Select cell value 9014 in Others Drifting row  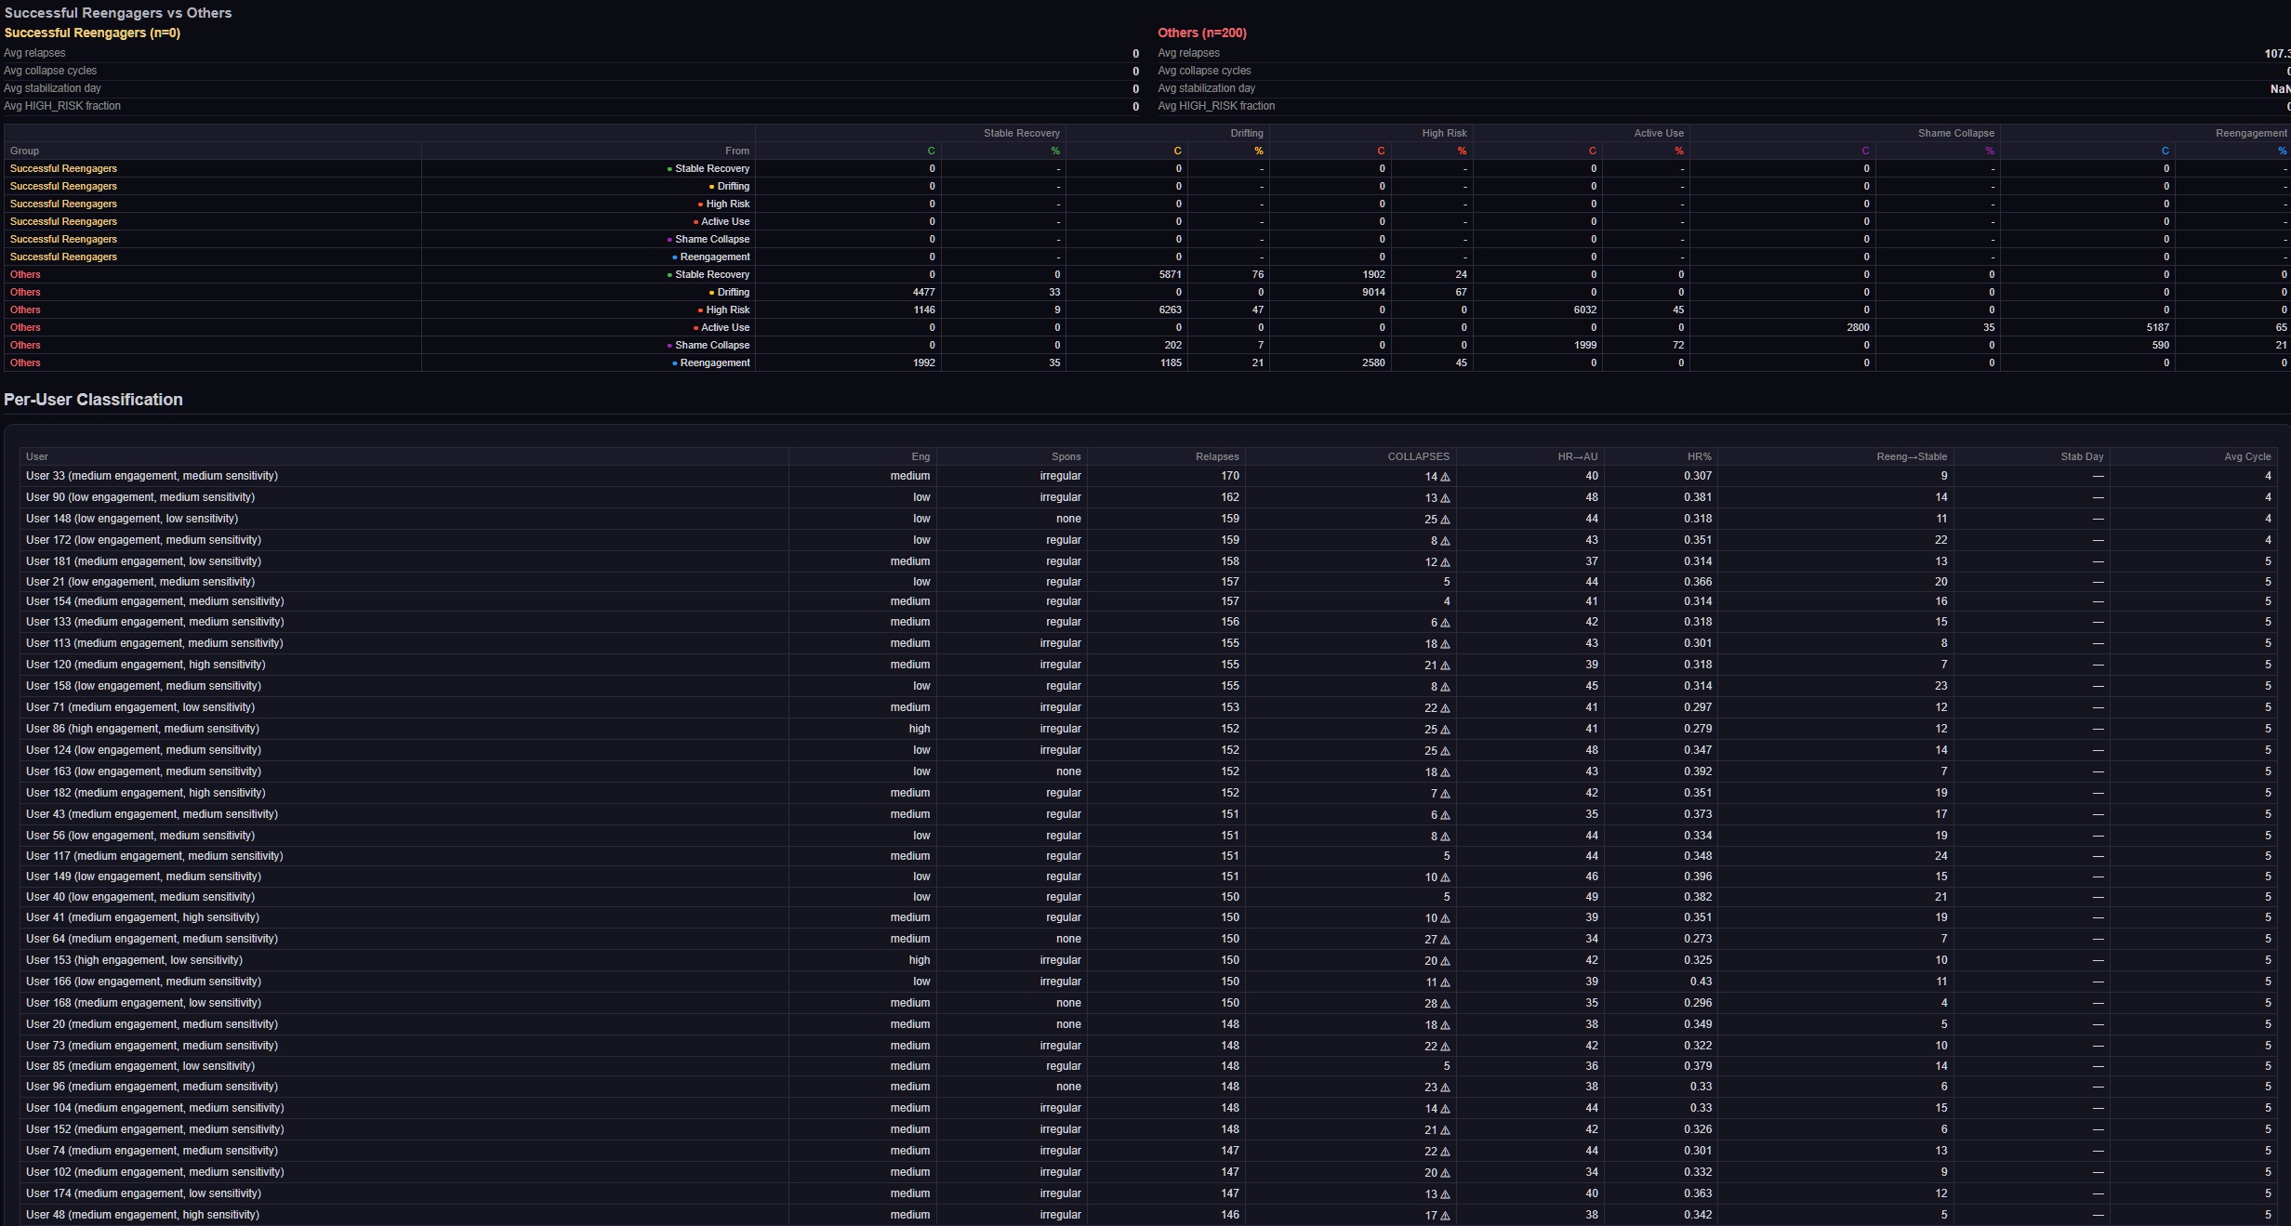click(x=1373, y=292)
